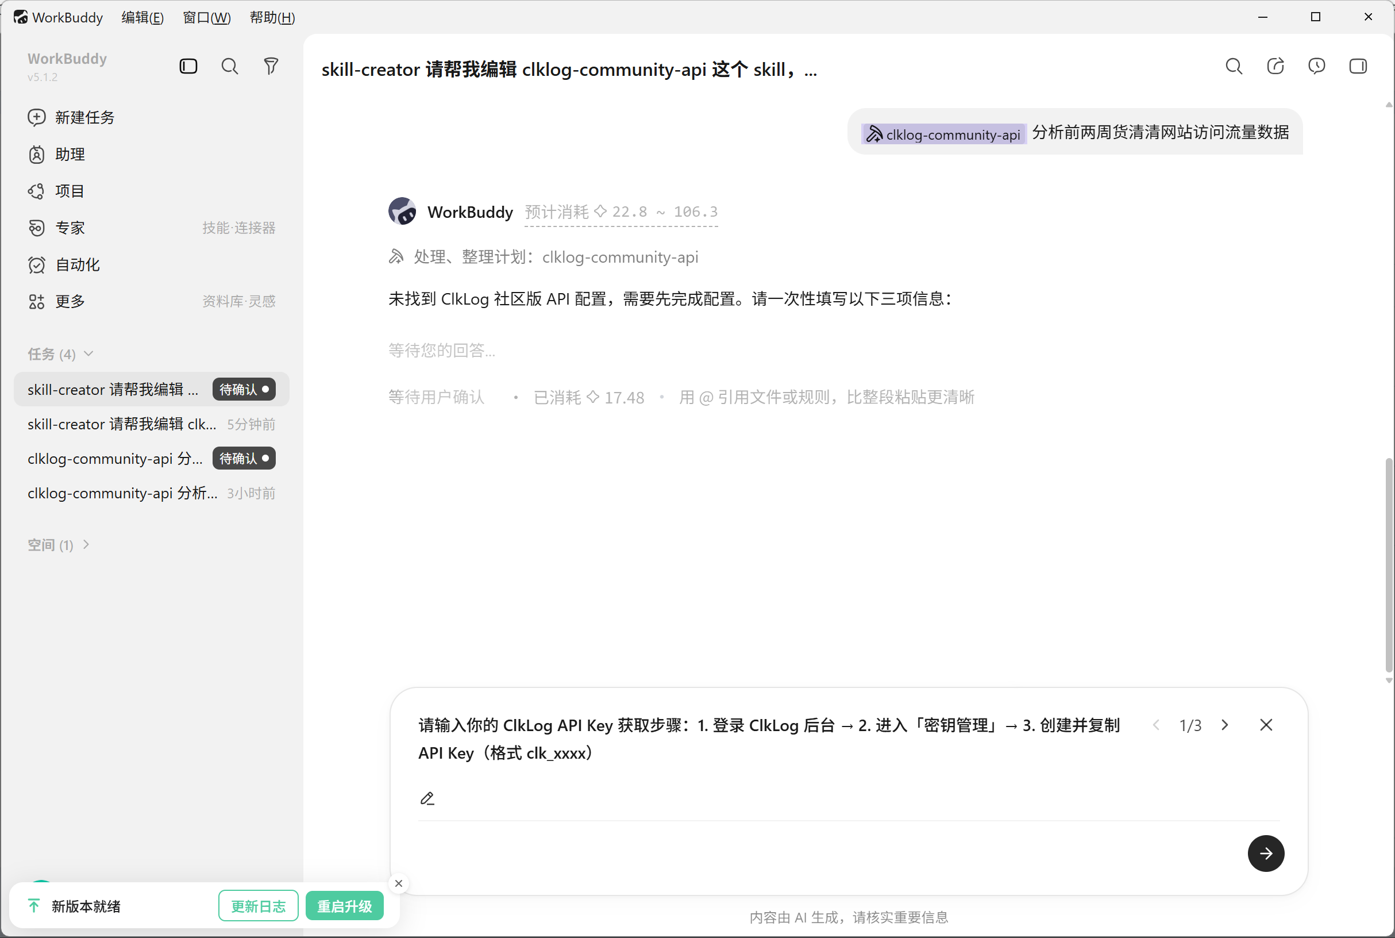This screenshot has height=938, width=1395.
Task: Open 更多 more item
Action: click(x=151, y=301)
